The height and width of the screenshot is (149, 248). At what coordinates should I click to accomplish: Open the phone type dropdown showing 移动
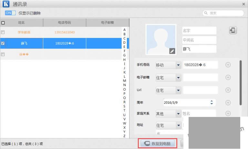coord(178,65)
